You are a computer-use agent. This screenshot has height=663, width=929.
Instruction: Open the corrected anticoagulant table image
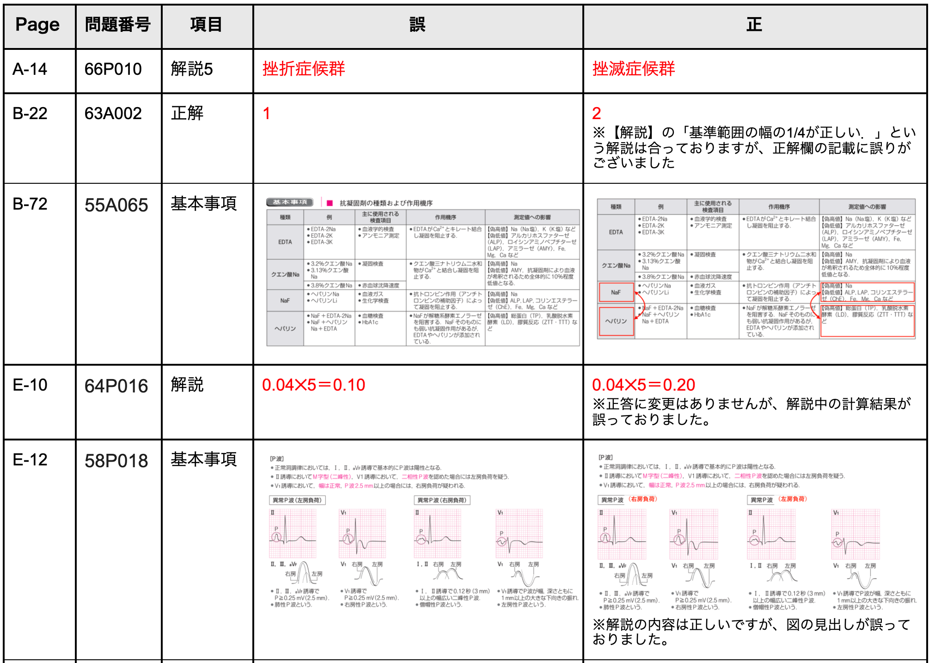tap(756, 269)
